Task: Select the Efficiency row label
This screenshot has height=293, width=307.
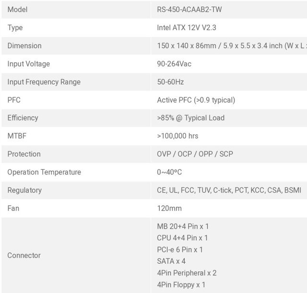Action: (x=23, y=118)
